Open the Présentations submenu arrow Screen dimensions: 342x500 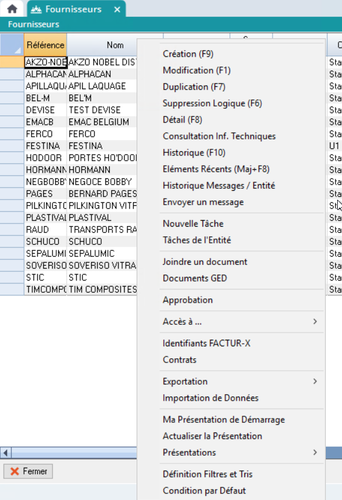pos(315,453)
